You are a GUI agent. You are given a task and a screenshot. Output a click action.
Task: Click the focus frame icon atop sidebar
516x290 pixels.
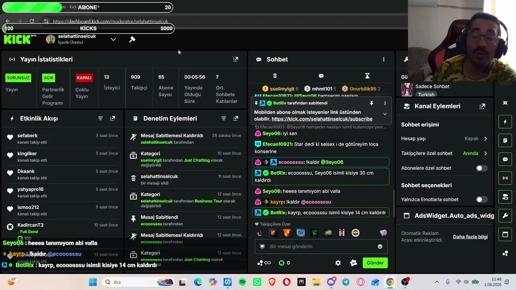click(505, 103)
